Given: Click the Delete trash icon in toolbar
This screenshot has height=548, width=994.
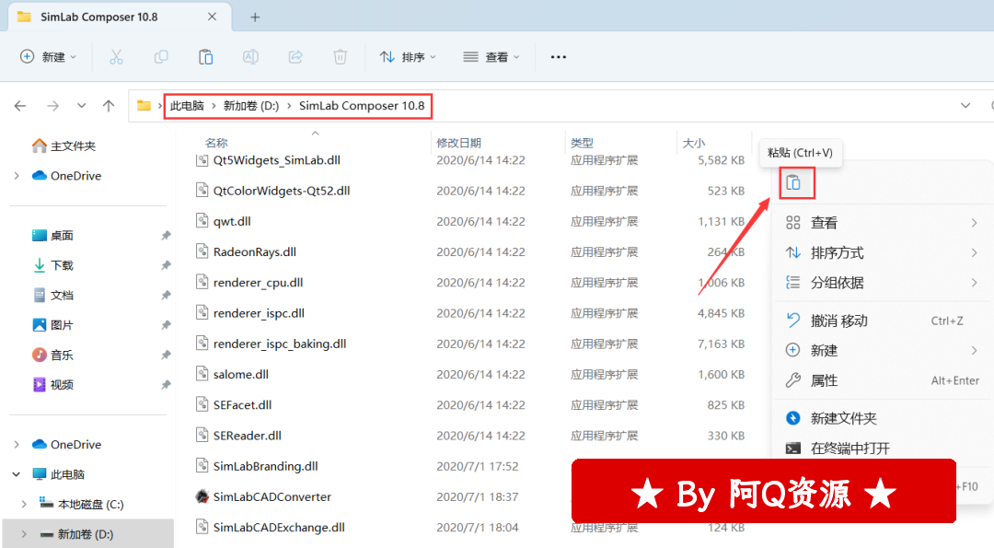Looking at the screenshot, I should coord(341,57).
